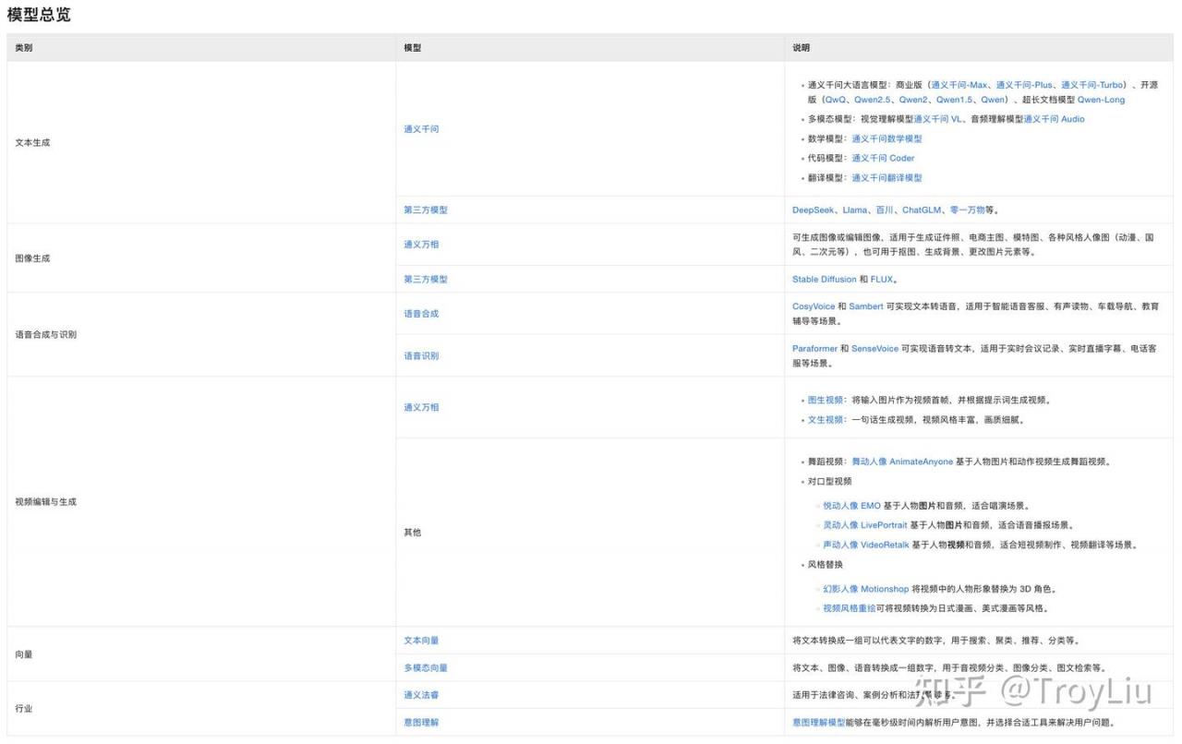The width and height of the screenshot is (1182, 744).
Task: Open the 通义千问 Audio link
Action: pos(1055,119)
